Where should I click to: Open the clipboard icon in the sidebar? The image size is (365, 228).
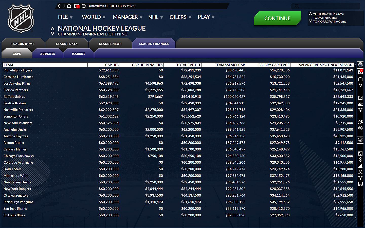click(360, 79)
